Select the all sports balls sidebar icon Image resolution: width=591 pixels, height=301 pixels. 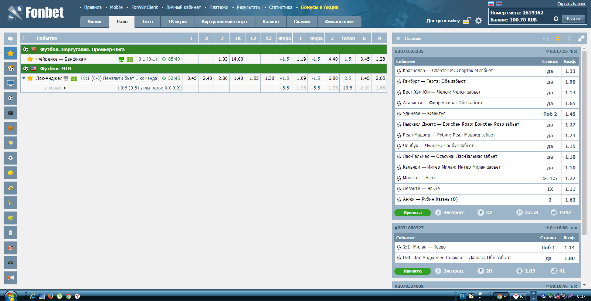[x=10, y=68]
